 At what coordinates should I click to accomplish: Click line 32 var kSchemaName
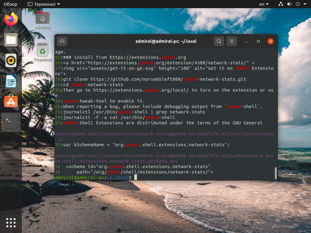[x=142, y=145]
